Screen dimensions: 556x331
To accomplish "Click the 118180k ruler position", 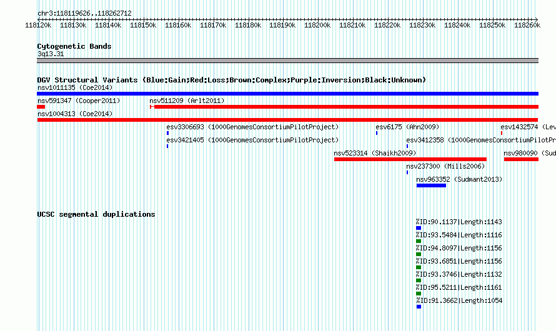I will point(248,25).
